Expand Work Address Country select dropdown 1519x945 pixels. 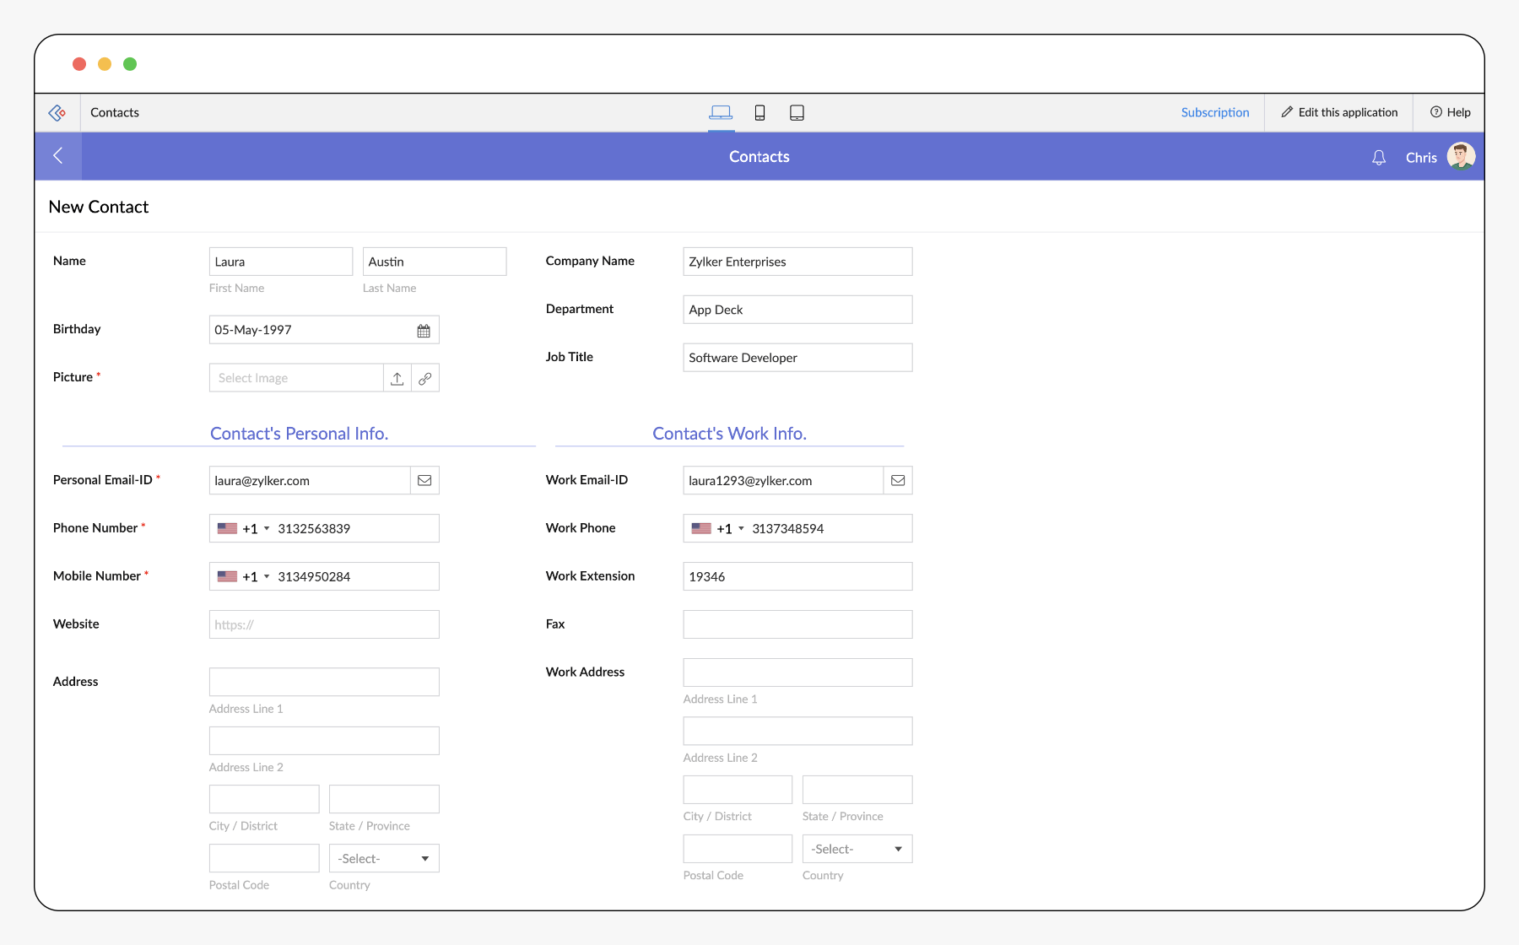[x=857, y=850]
